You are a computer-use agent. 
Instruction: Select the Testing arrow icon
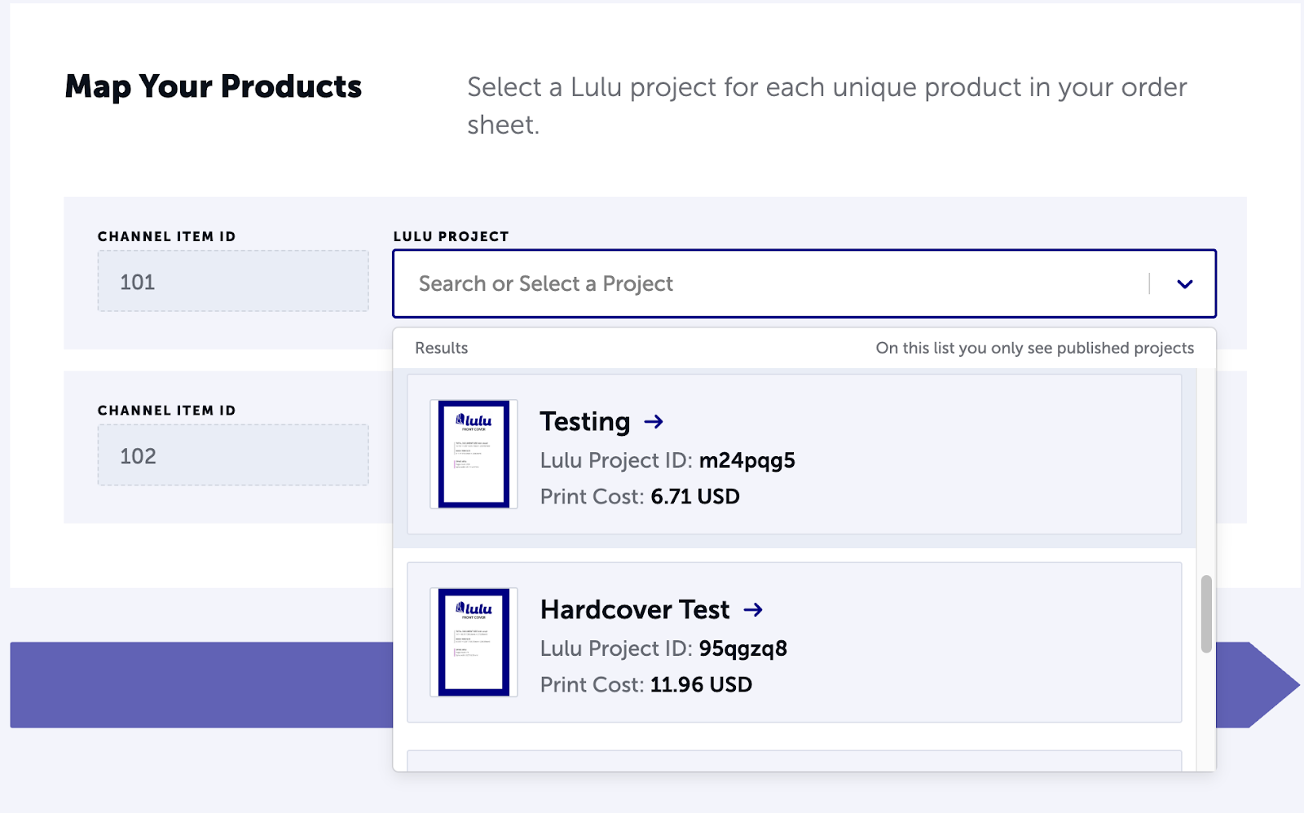click(654, 422)
